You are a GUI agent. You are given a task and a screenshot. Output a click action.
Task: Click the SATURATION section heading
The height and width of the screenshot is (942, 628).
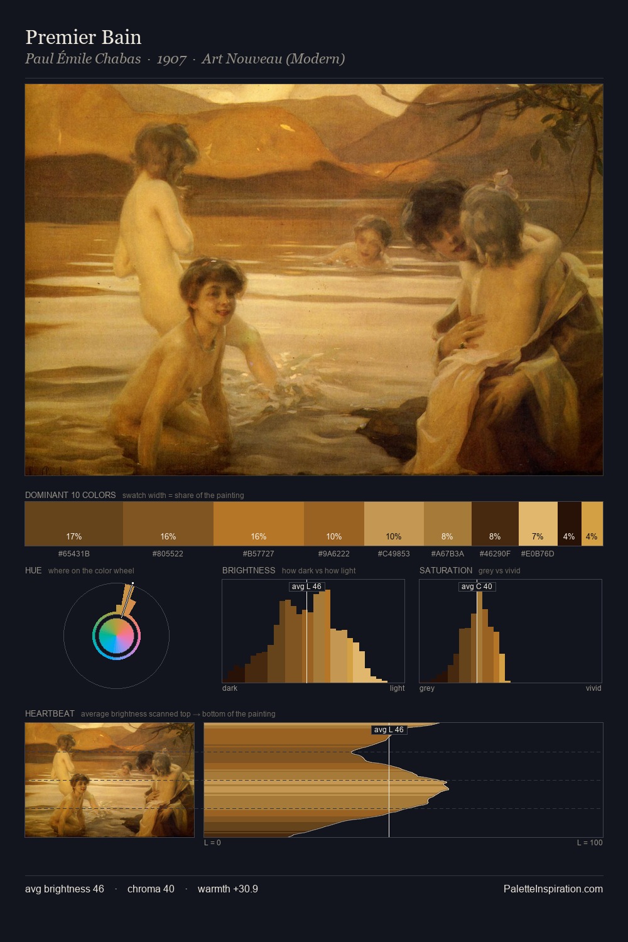(x=446, y=570)
